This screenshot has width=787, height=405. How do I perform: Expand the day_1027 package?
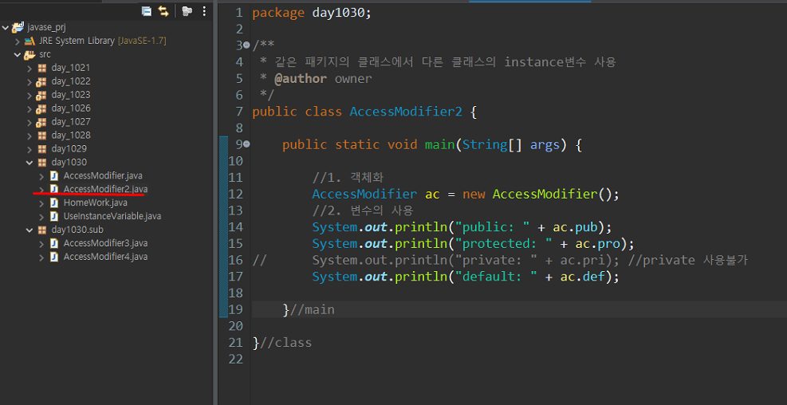point(30,122)
